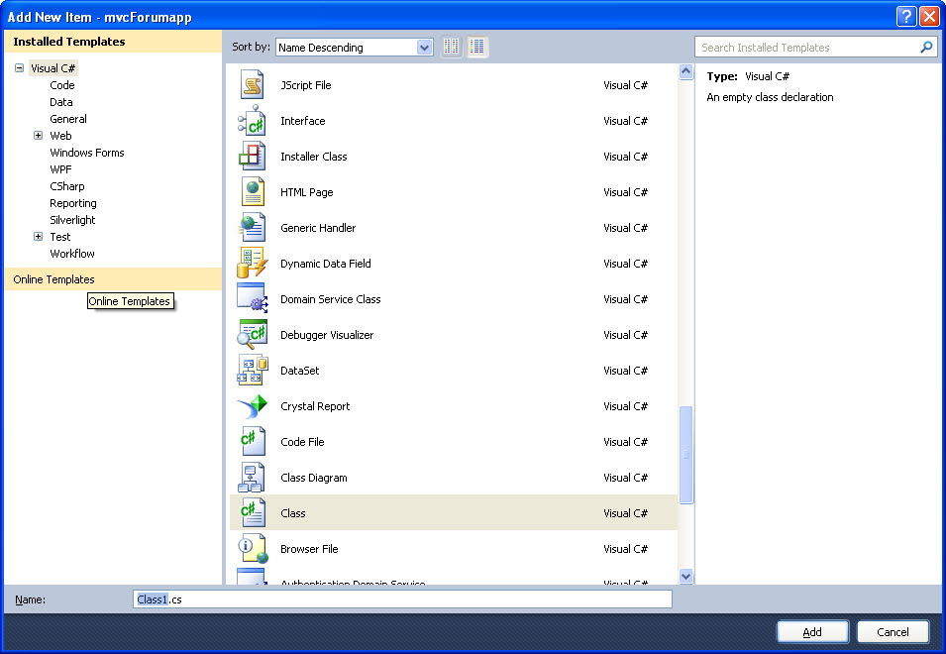Open the dialog help via question mark icon
The image size is (946, 654).
(908, 16)
